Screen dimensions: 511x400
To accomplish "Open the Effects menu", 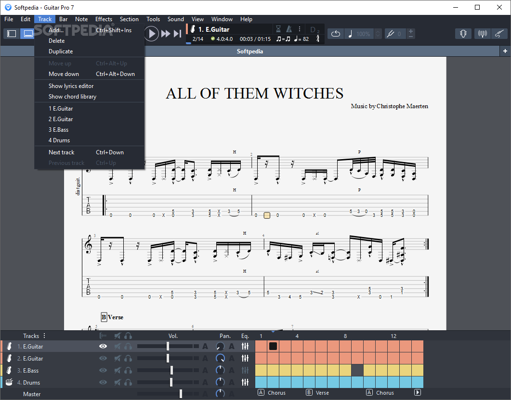I will point(104,19).
